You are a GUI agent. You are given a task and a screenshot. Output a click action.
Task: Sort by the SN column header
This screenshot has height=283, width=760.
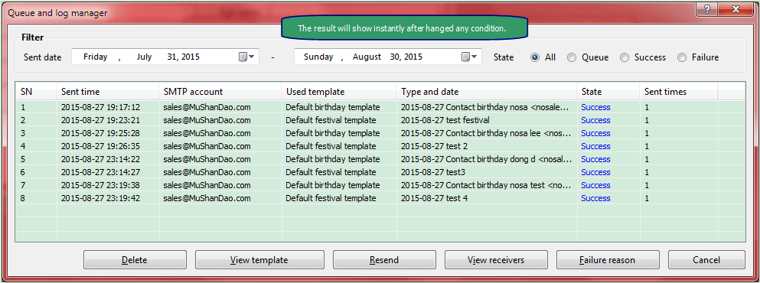[x=36, y=92]
